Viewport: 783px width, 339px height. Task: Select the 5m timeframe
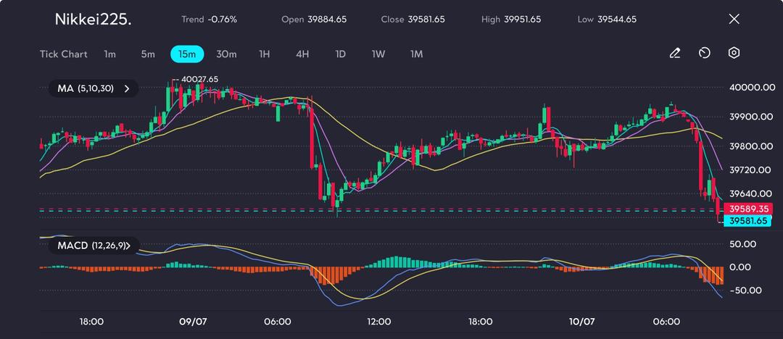tap(148, 54)
